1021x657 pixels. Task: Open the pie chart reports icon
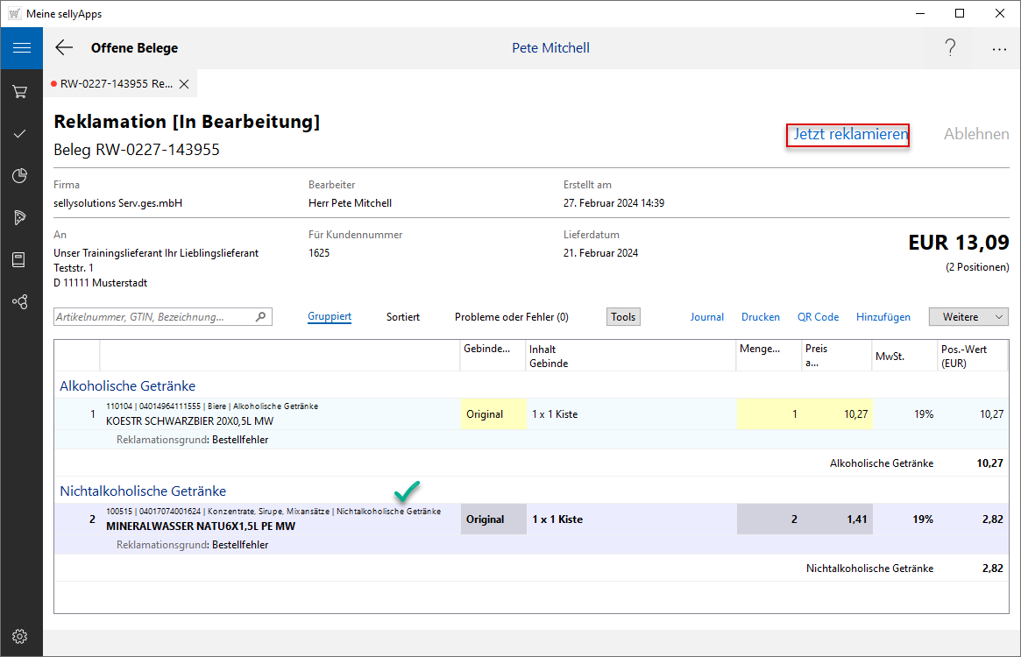point(21,176)
